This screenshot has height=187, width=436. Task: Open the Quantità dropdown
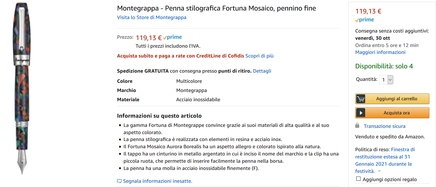(386, 80)
